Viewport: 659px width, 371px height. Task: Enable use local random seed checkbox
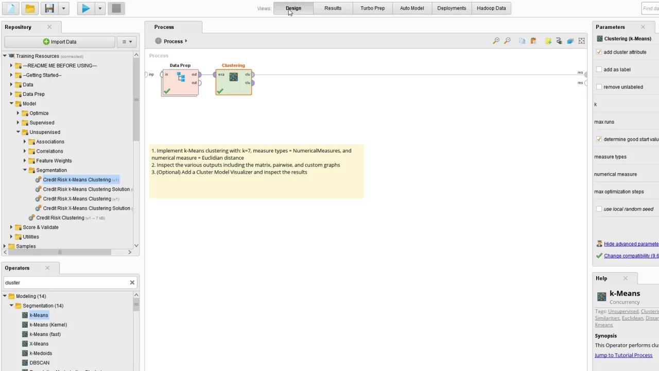[599, 209]
